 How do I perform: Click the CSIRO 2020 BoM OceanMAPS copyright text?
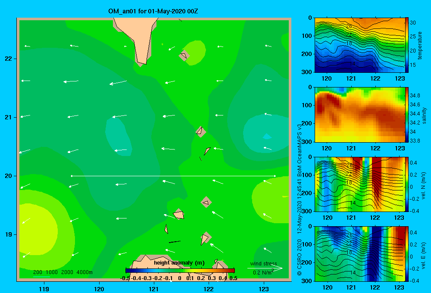pos(300,200)
